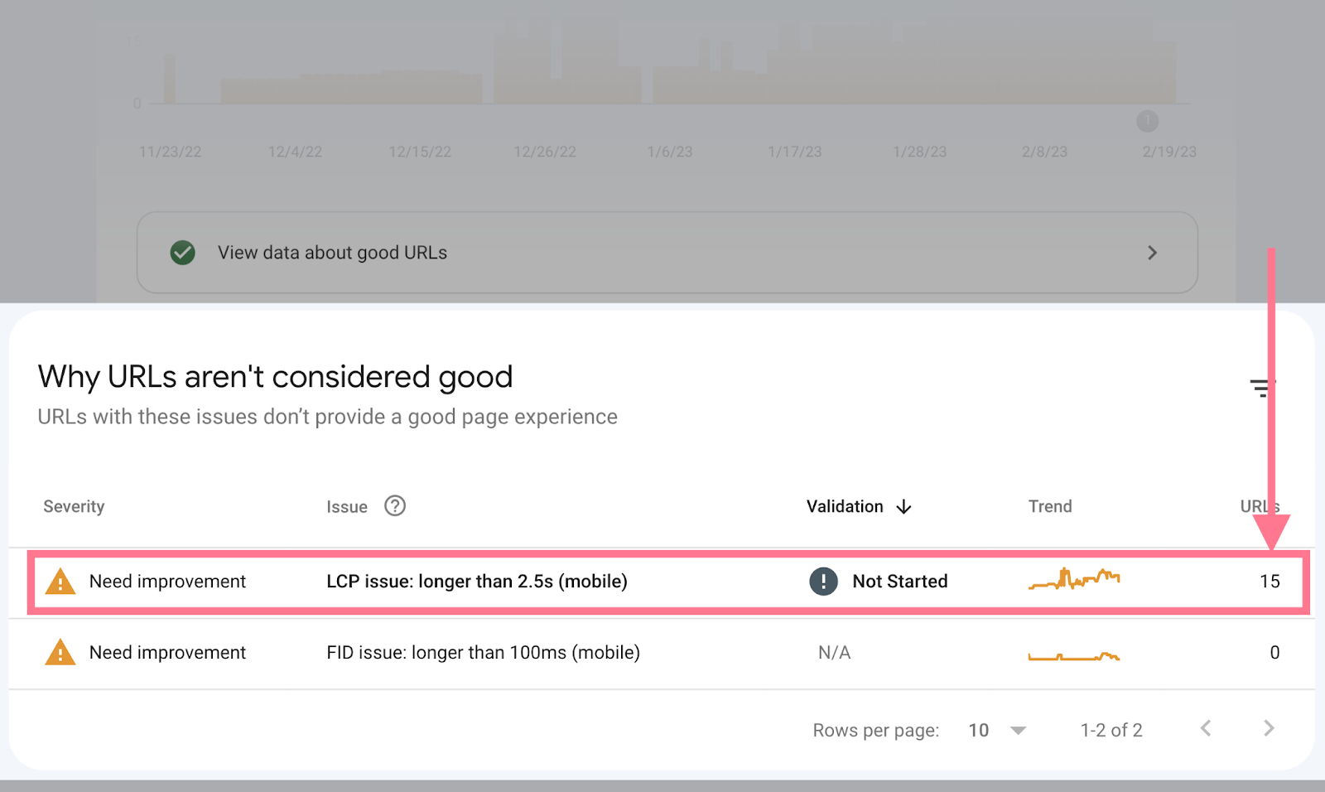Image resolution: width=1325 pixels, height=792 pixels.
Task: Click the next page chevron in pagination
Action: tap(1269, 728)
